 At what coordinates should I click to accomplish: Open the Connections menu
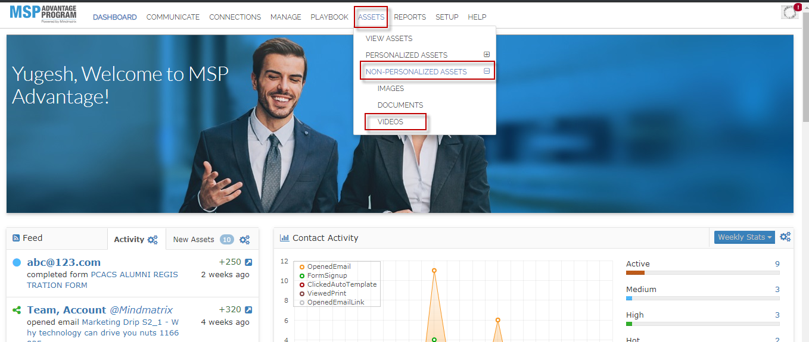[x=235, y=17]
